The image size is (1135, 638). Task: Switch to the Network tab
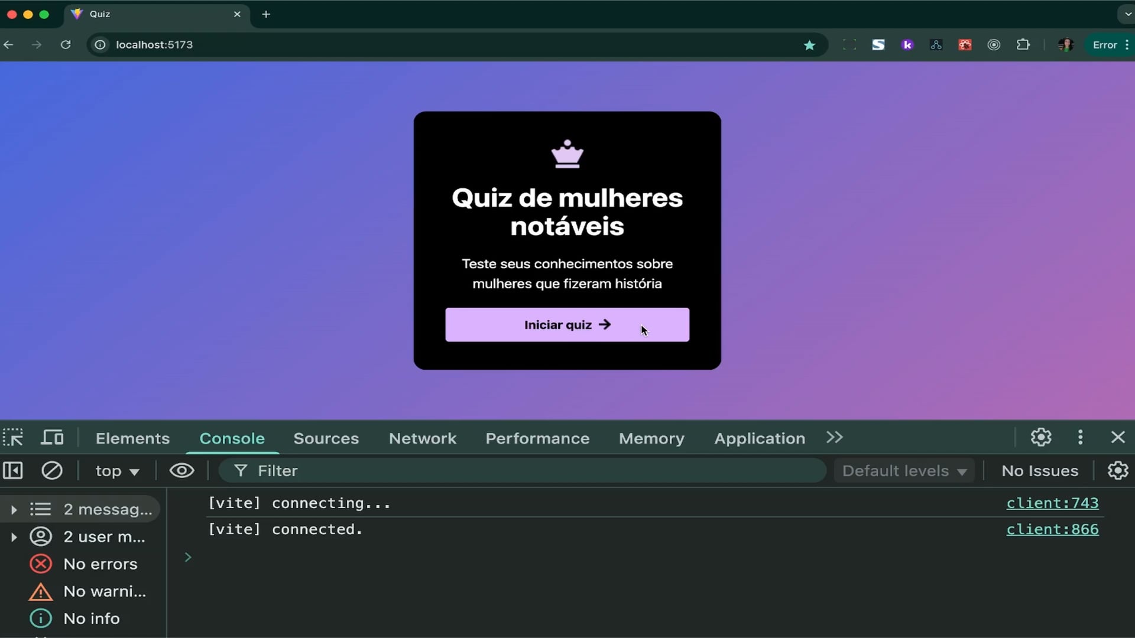tap(422, 438)
